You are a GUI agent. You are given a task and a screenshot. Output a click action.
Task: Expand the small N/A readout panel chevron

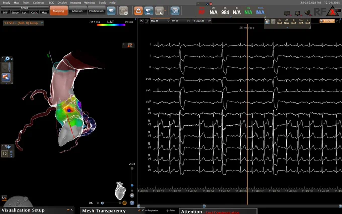tap(287, 28)
